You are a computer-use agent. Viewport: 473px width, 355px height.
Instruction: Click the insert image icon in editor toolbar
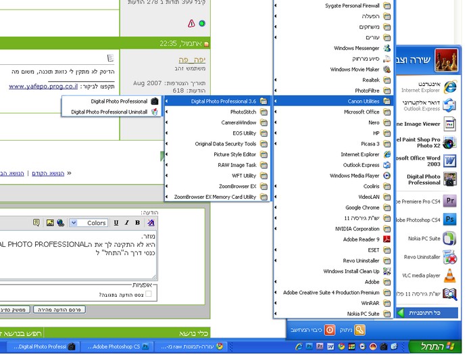click(x=50, y=222)
